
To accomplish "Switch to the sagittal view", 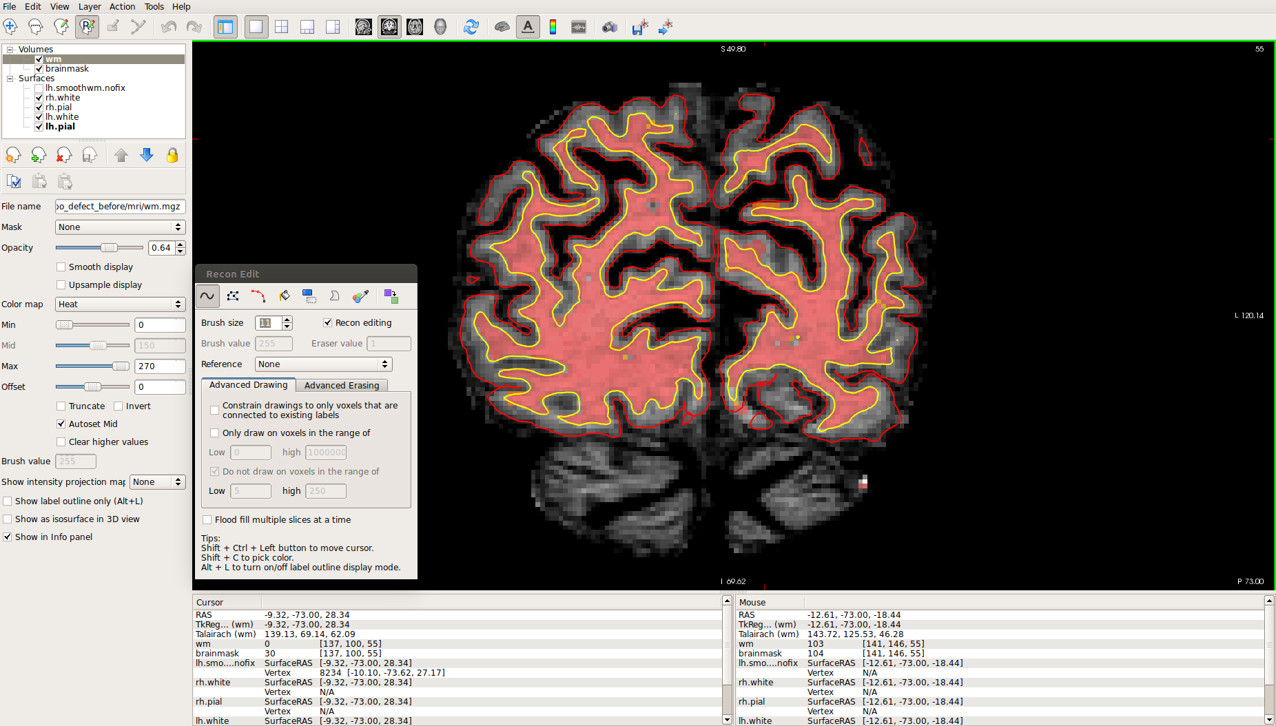I will click(x=364, y=27).
